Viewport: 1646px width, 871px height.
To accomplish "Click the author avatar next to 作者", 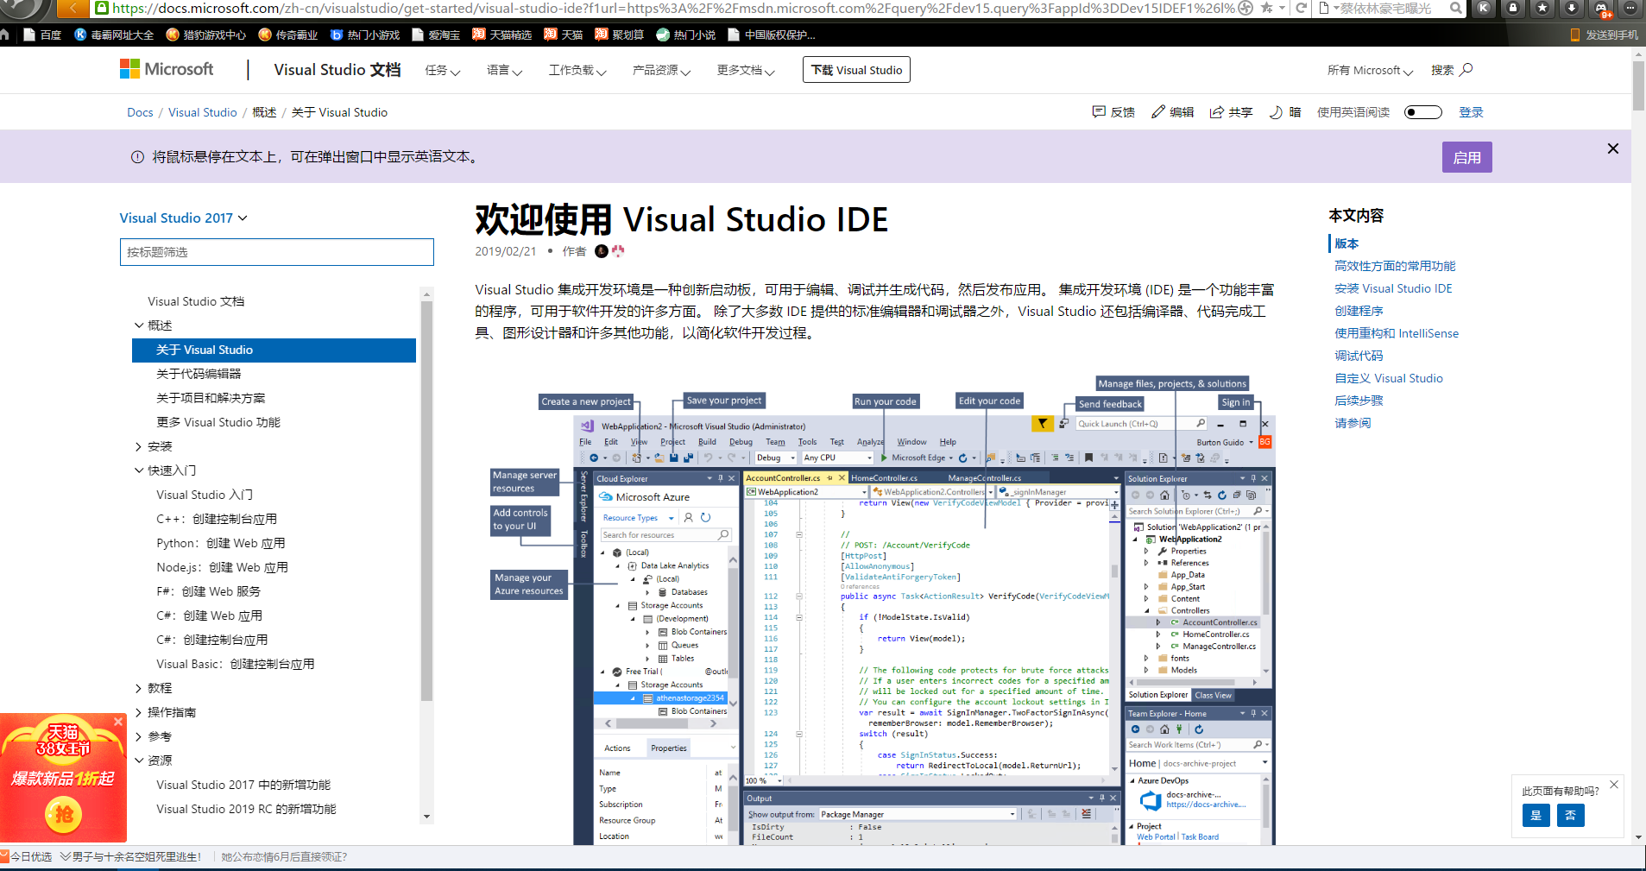I will 602,251.
